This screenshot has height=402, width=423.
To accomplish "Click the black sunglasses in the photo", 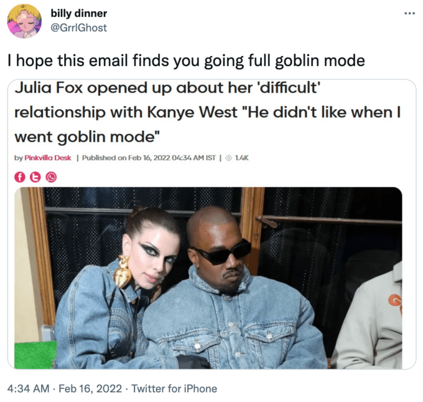I will pos(222,252).
